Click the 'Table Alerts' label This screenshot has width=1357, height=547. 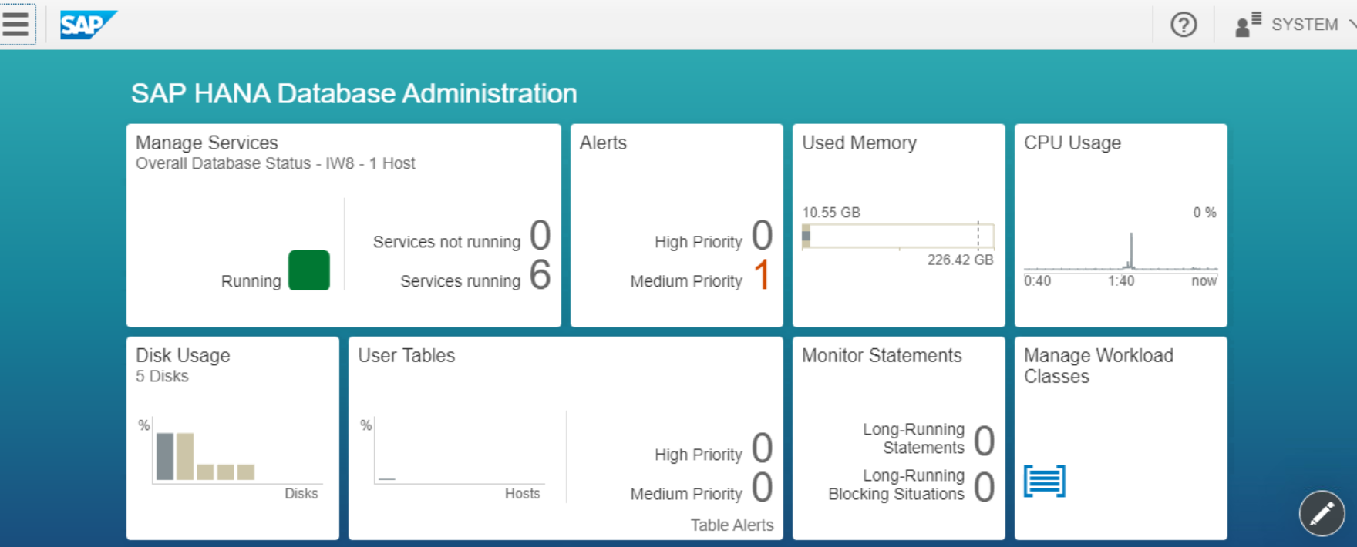(732, 525)
